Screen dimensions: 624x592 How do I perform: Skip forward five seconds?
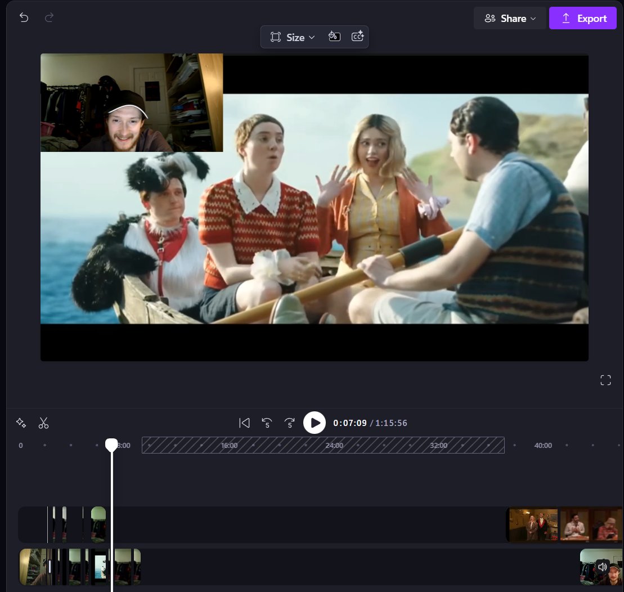coord(289,423)
